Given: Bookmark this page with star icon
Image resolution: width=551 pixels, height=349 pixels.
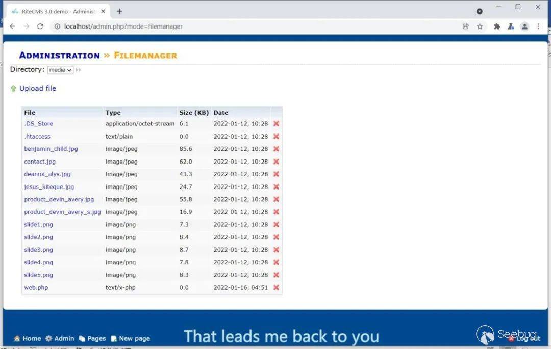Looking at the screenshot, I should coord(480,26).
